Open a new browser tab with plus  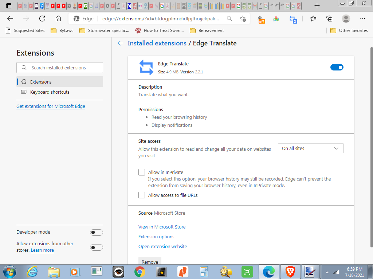click(x=317, y=5)
